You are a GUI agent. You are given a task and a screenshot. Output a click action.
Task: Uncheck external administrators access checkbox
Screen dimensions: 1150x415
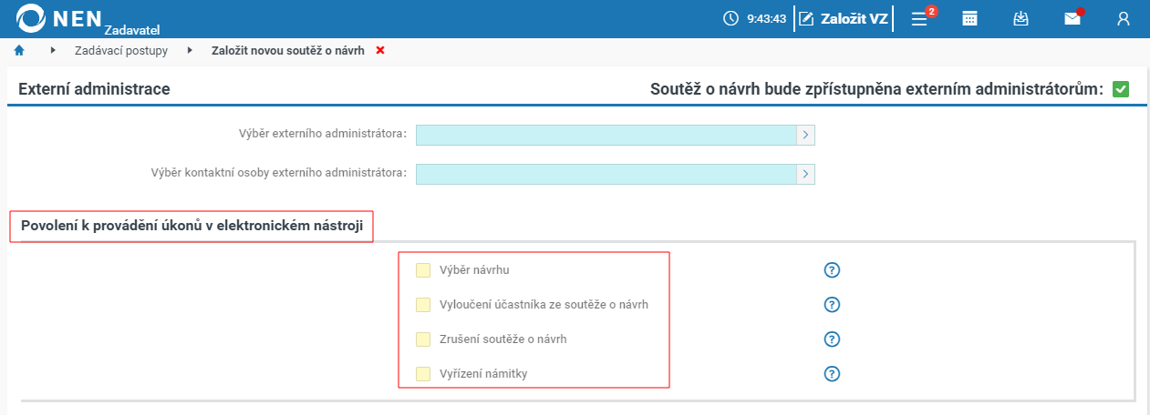click(1121, 89)
